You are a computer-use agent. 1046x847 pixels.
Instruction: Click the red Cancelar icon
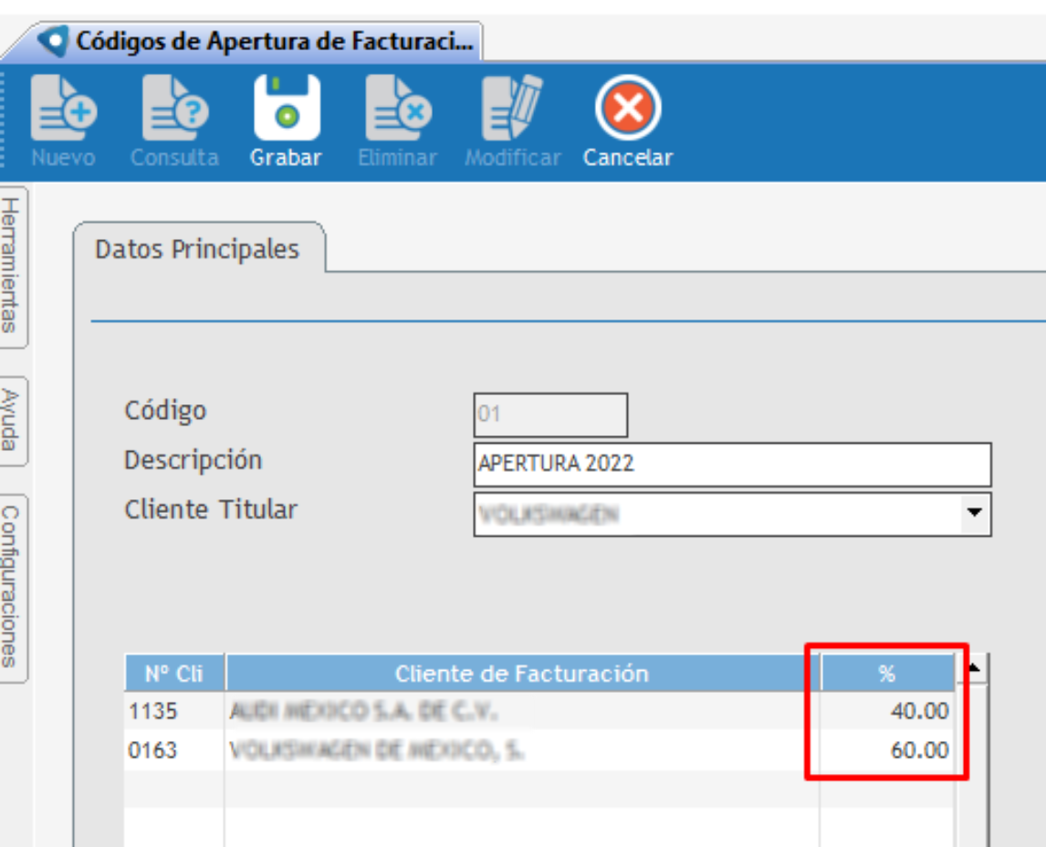point(628,108)
